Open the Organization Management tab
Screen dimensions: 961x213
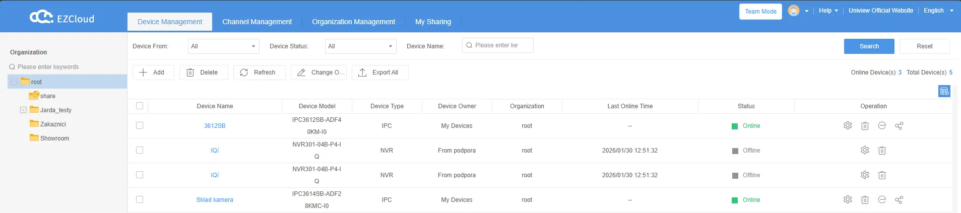click(353, 22)
